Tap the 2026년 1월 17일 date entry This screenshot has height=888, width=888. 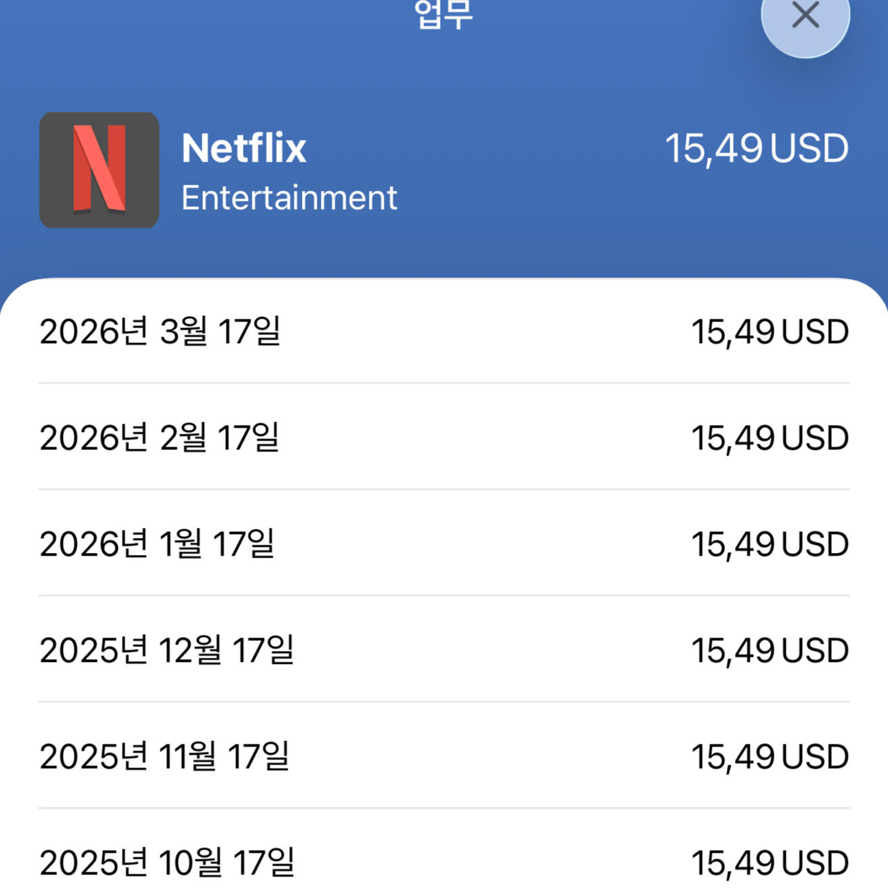coord(157,544)
